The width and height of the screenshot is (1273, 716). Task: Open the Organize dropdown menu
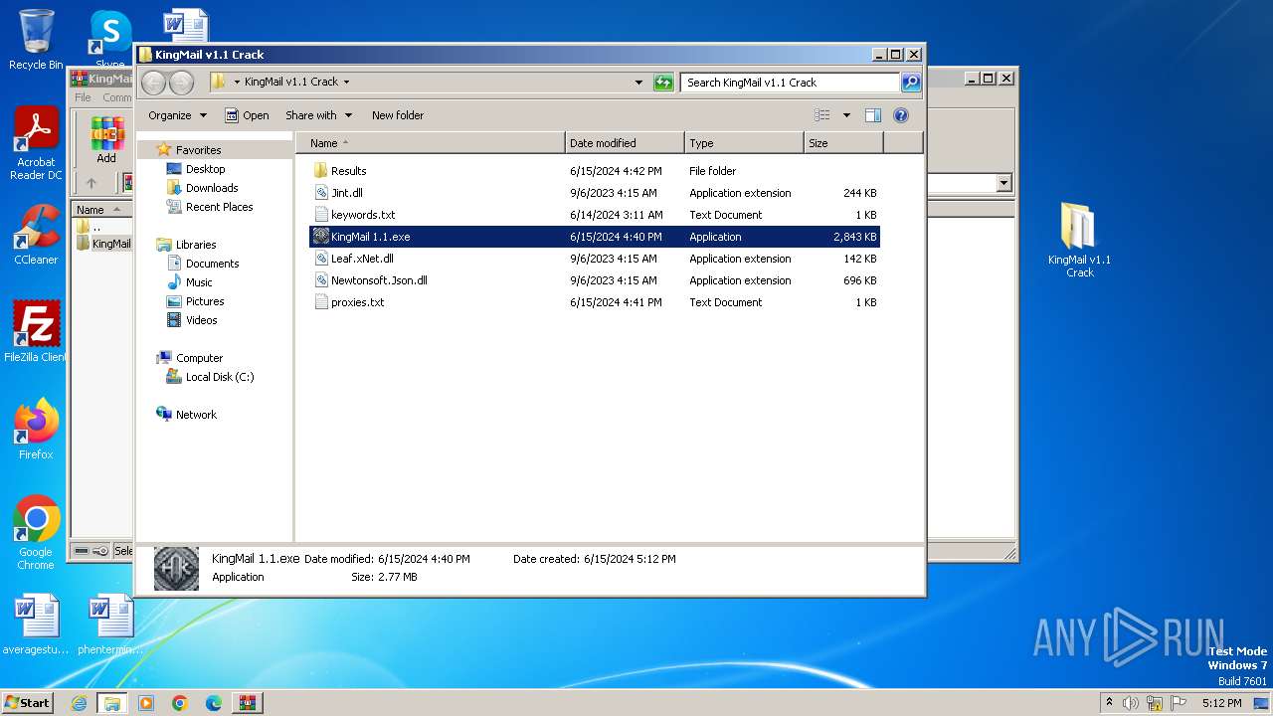[x=177, y=115]
